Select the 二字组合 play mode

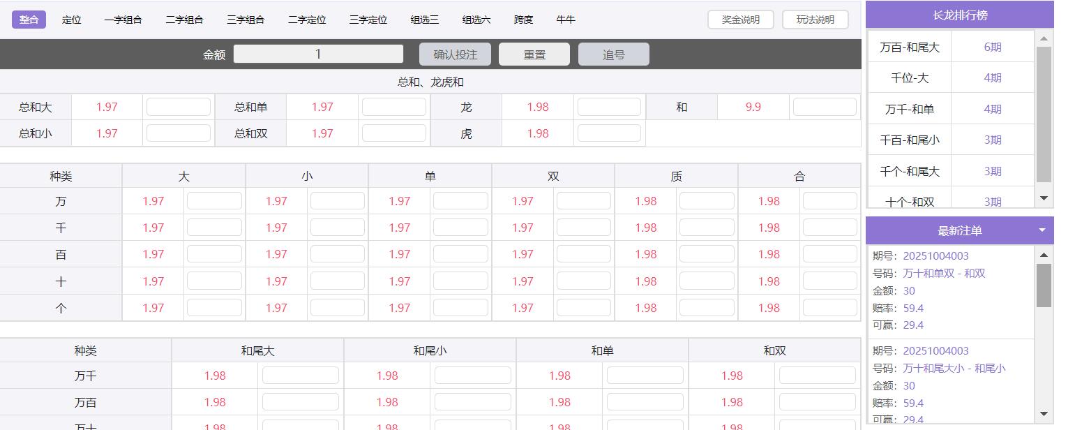click(x=184, y=20)
